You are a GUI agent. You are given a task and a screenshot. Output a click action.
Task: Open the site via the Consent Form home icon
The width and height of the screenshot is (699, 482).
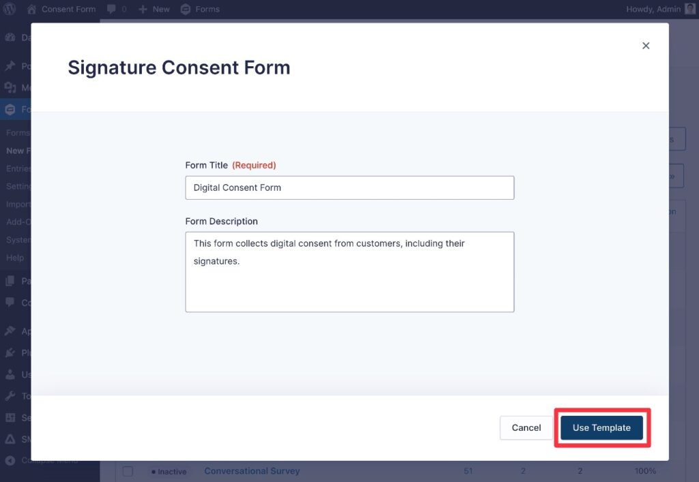tap(32, 9)
